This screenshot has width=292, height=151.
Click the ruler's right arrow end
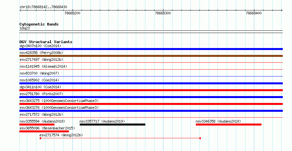pyautogui.click(x=282, y=10)
